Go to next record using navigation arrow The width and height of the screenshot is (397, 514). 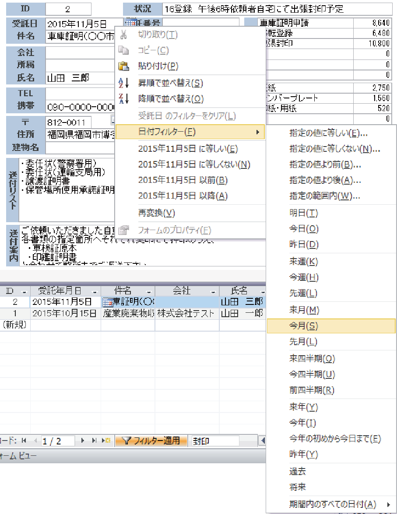pyautogui.click(x=83, y=441)
